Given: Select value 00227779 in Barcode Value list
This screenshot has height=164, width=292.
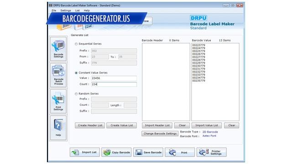Looking at the screenshot, I should click(x=198, y=57).
